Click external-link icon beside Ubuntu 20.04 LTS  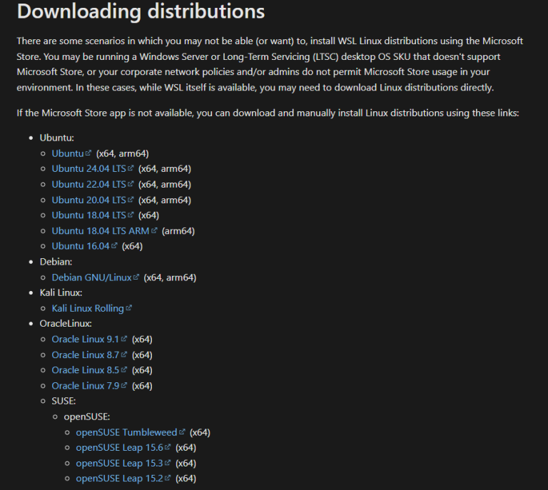[131, 200]
